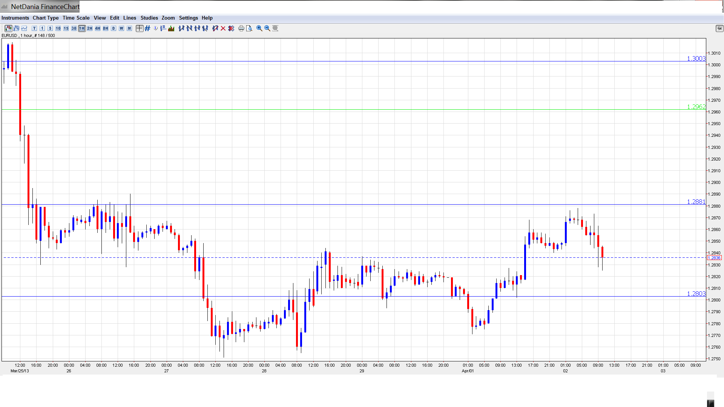Select the 30 minute time scale button

(x=74, y=28)
